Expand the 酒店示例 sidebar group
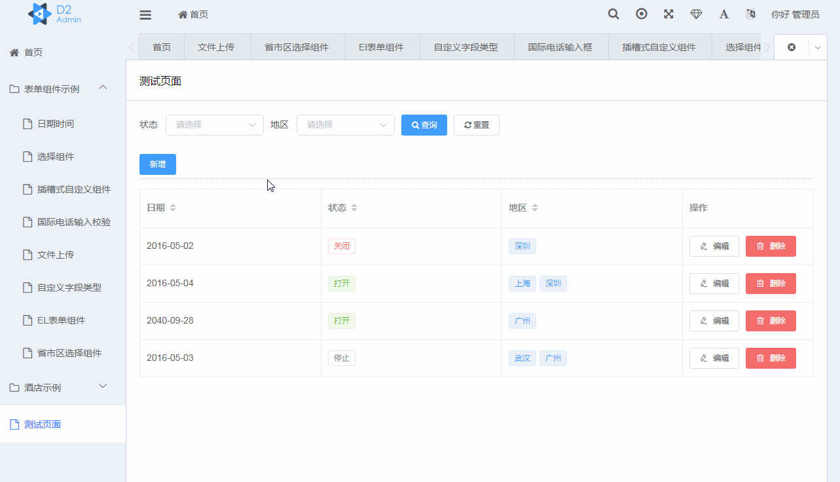This screenshot has height=482, width=840. [63, 387]
